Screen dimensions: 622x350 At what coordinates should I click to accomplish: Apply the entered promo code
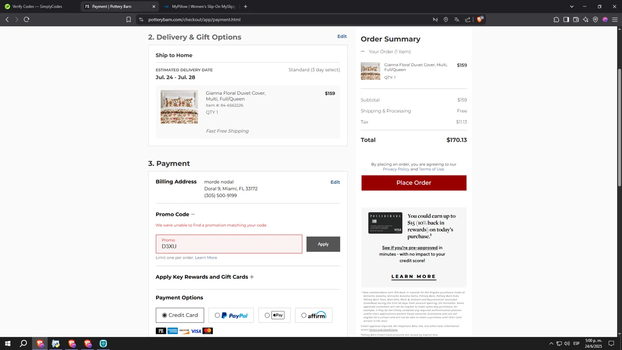click(323, 244)
